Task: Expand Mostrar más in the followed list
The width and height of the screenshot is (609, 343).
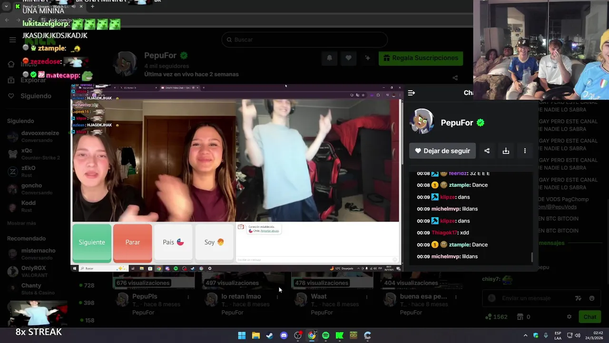Action: 21,223
